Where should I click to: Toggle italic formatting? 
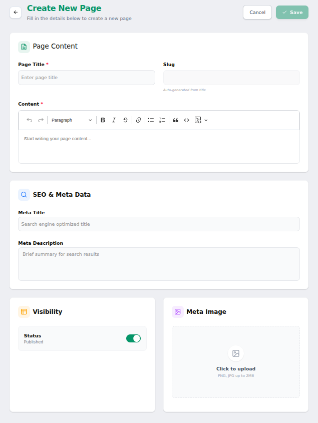pyautogui.click(x=114, y=120)
